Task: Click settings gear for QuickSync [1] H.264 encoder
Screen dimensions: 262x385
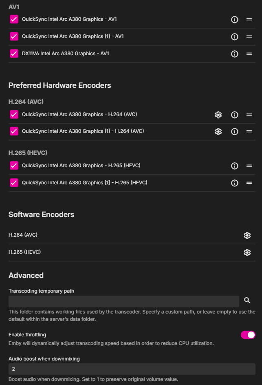Action: [218, 132]
